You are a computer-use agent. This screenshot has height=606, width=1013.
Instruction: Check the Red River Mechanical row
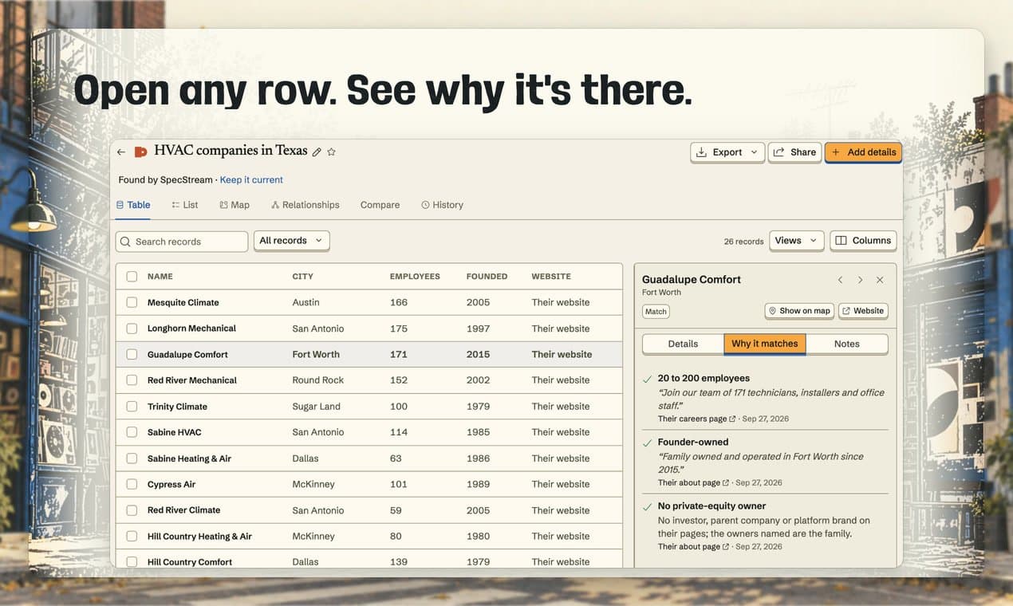[x=132, y=380]
